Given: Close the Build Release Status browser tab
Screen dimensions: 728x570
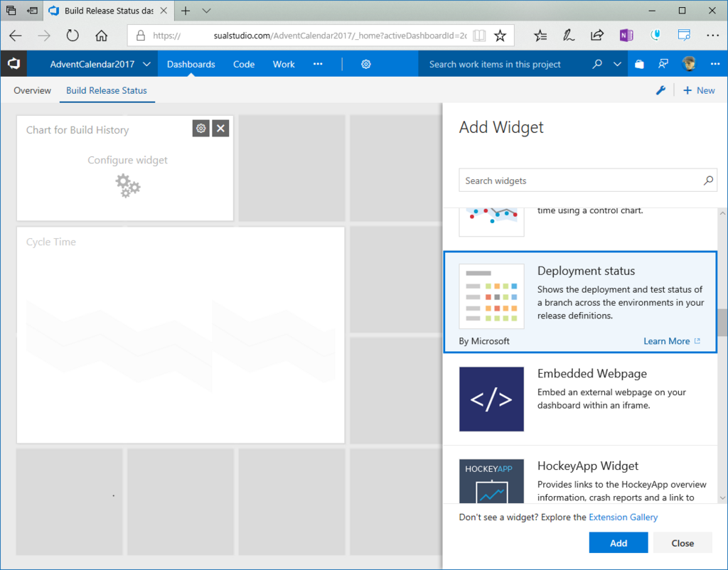Looking at the screenshot, I should pyautogui.click(x=164, y=11).
